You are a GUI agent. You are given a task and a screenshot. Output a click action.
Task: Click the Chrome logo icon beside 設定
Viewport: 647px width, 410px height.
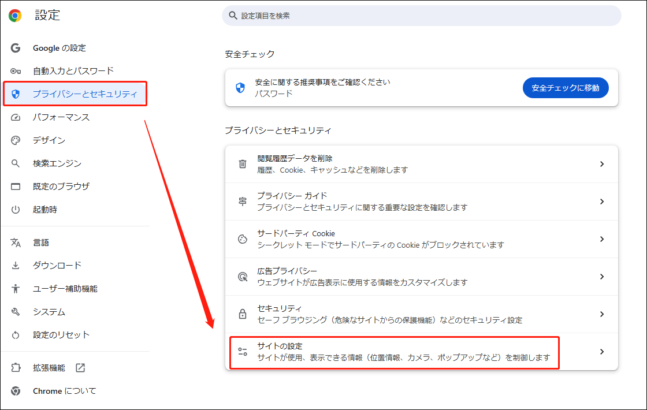[15, 16]
